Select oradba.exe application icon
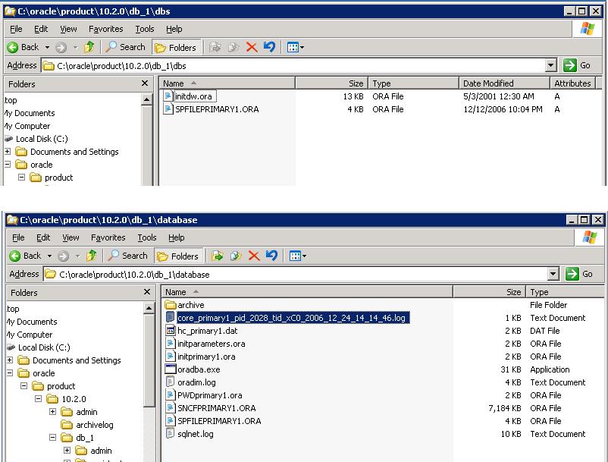 click(171, 369)
